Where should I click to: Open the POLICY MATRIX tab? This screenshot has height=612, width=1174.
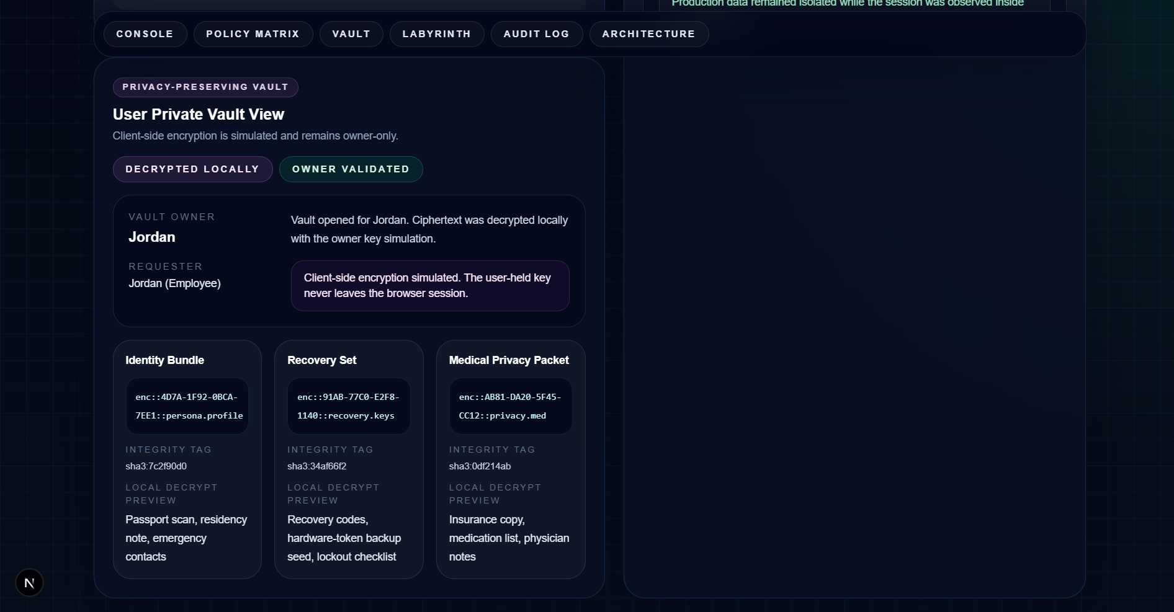(x=253, y=34)
